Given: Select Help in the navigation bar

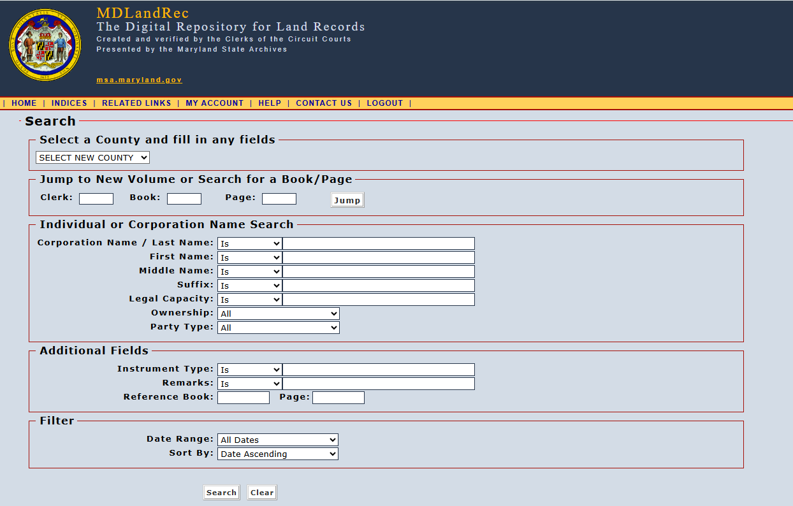Looking at the screenshot, I should 270,103.
